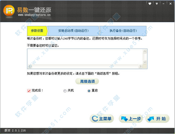This screenshot has height=134, width=175.
Task: Click the note box scroll left arrow
Action: [x=30, y=67]
